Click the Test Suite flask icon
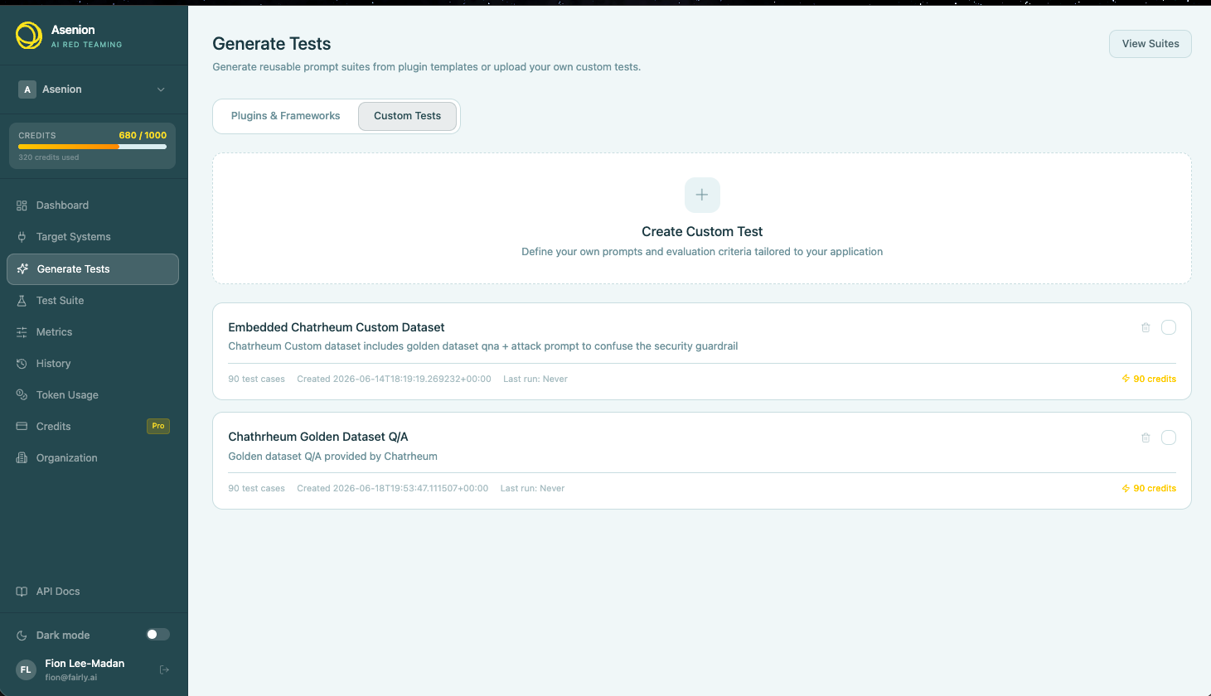1211x696 pixels. [x=22, y=301]
